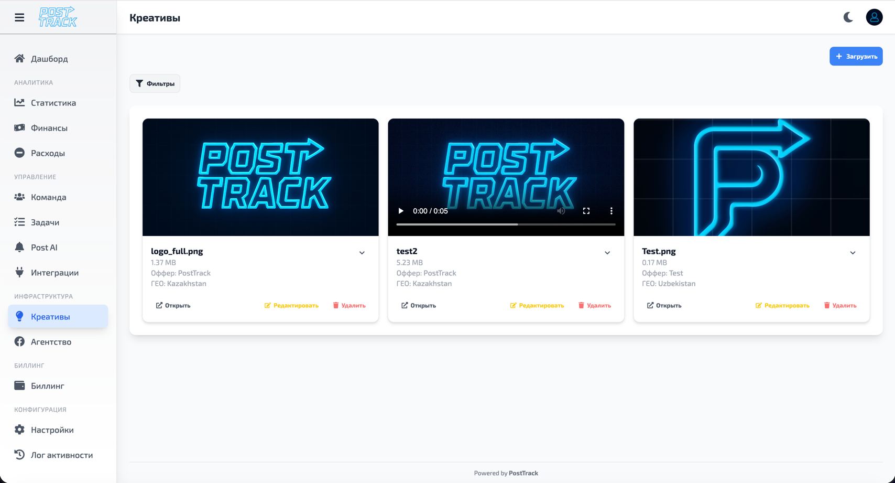The height and width of the screenshot is (483, 895).
Task: Delete the Test.png creative
Action: click(840, 305)
